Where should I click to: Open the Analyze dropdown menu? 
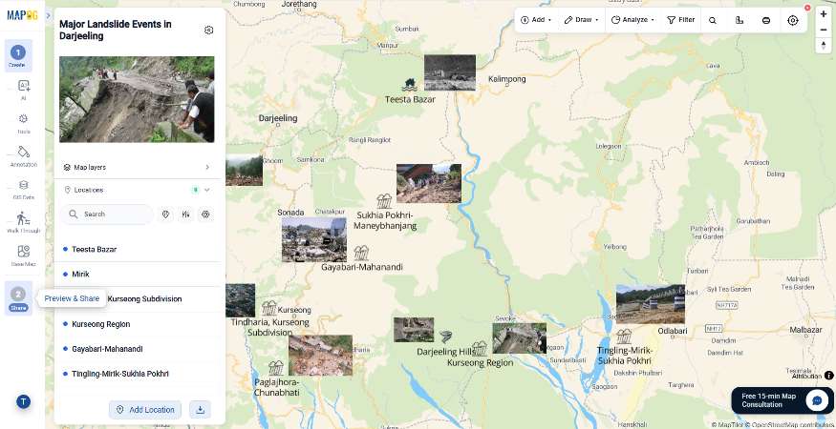coord(632,20)
